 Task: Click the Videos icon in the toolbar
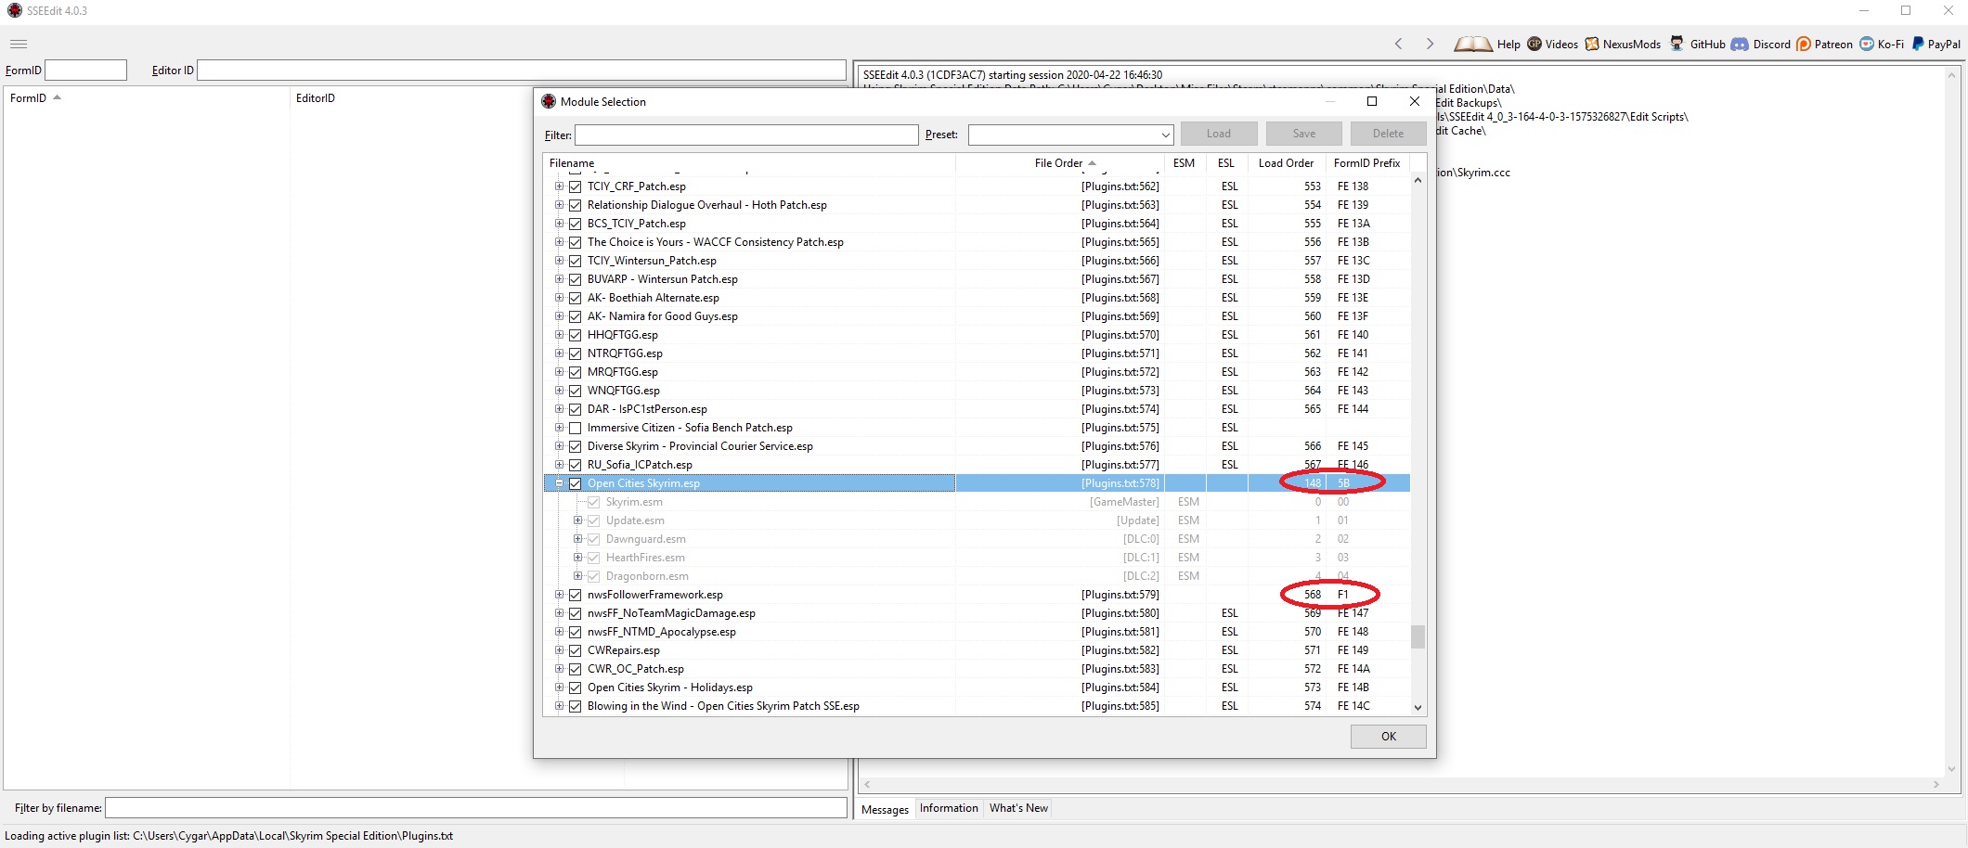click(x=1534, y=44)
